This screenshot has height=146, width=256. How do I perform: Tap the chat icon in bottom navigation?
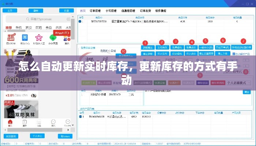tap(53, 123)
